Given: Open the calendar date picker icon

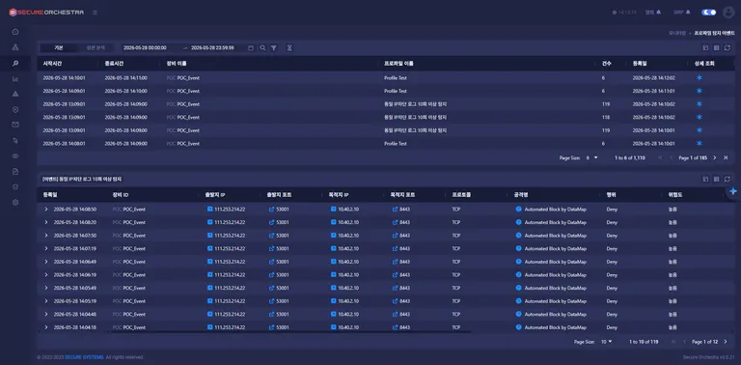Looking at the screenshot, I should tap(251, 47).
